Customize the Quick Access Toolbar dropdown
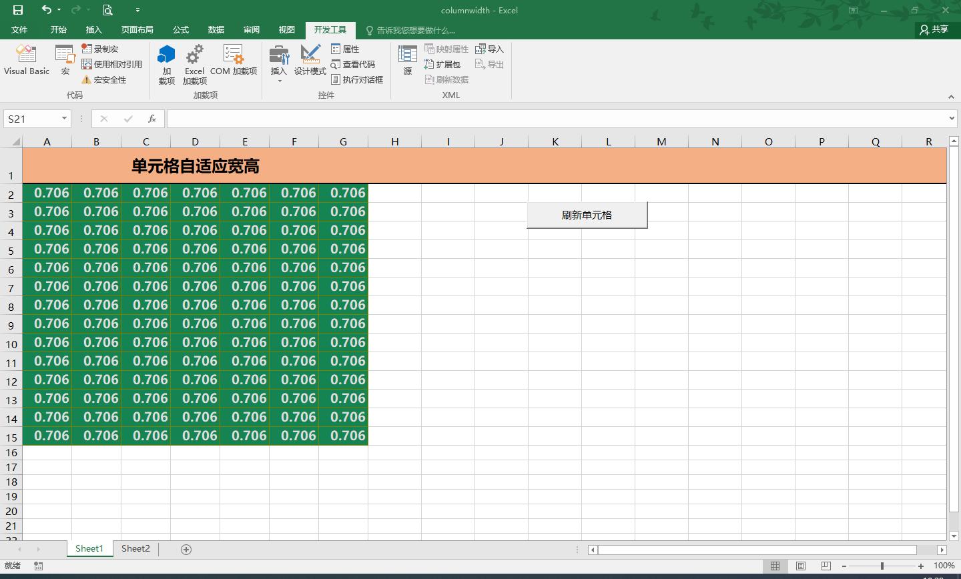This screenshot has height=579, width=961. (137, 10)
